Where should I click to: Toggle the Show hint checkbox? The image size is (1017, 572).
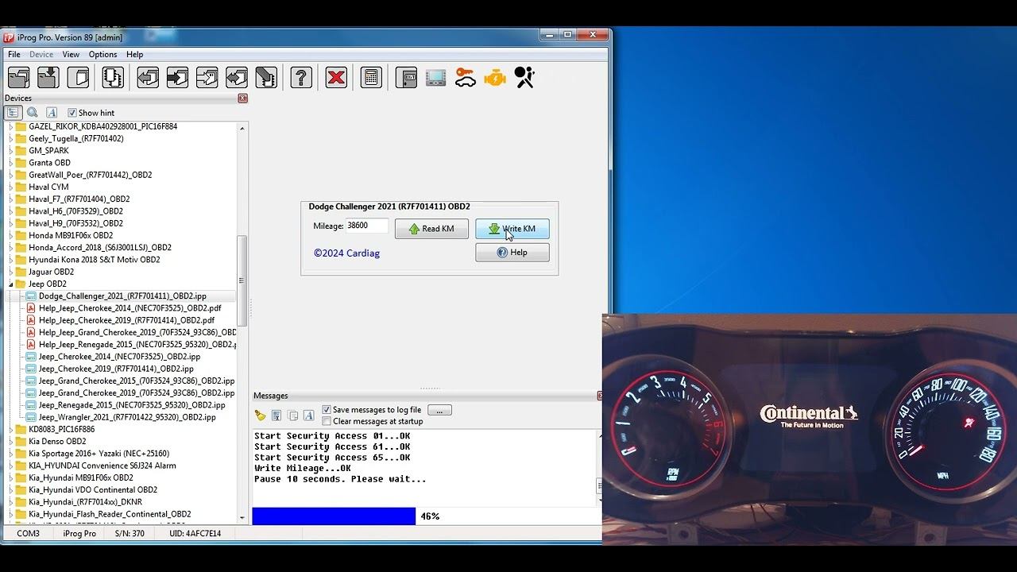pyautogui.click(x=72, y=113)
